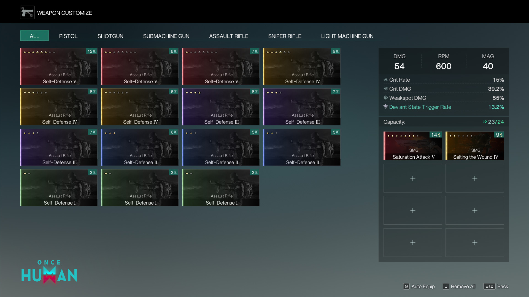Select Self-Defense V card costing 7
The height and width of the screenshot is (297, 529).
click(x=221, y=67)
